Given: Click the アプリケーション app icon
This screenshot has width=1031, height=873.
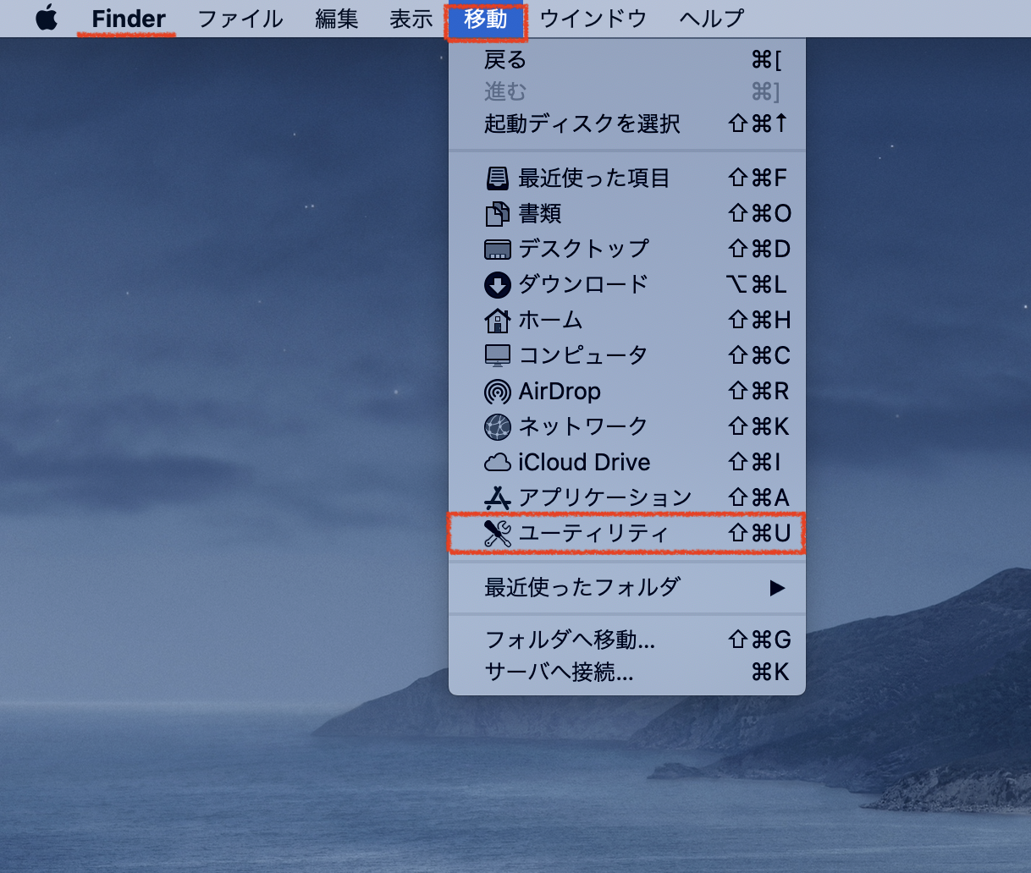Looking at the screenshot, I should coord(498,498).
